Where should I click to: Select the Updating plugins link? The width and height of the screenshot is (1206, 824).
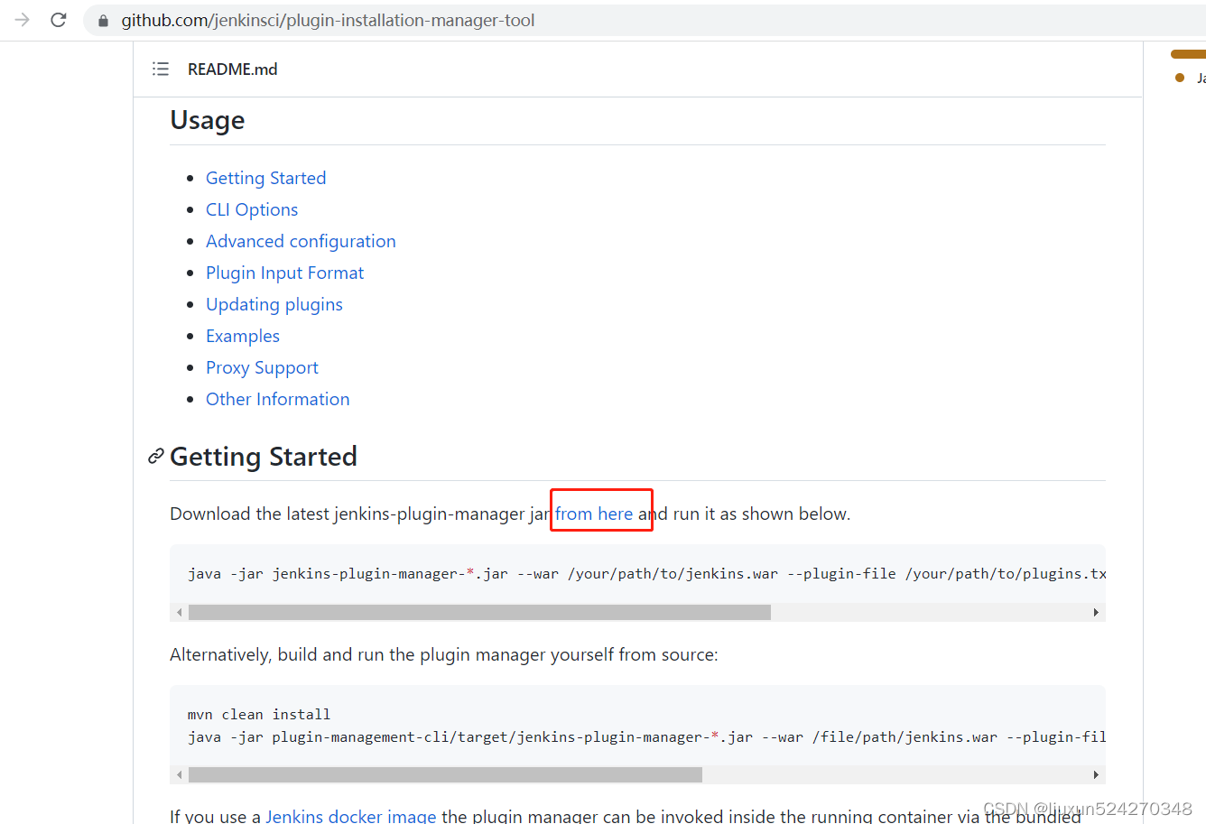click(274, 304)
